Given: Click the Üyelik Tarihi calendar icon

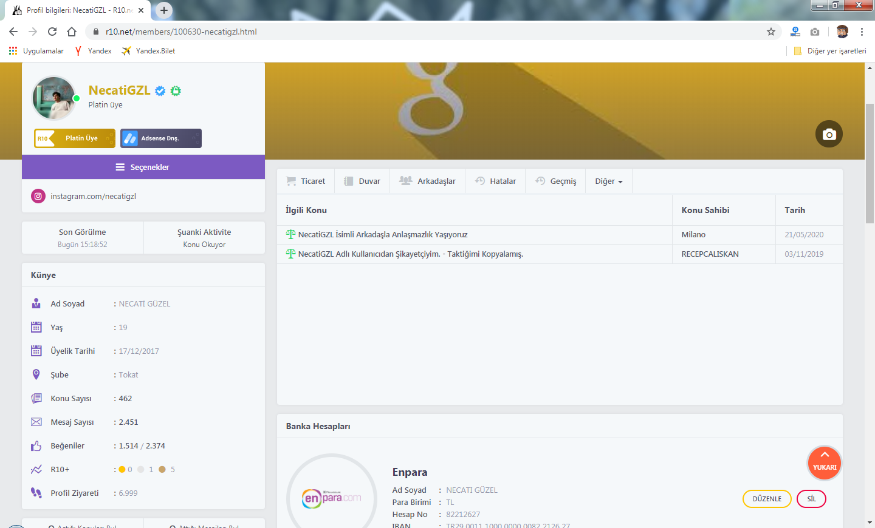Looking at the screenshot, I should pyautogui.click(x=36, y=351).
